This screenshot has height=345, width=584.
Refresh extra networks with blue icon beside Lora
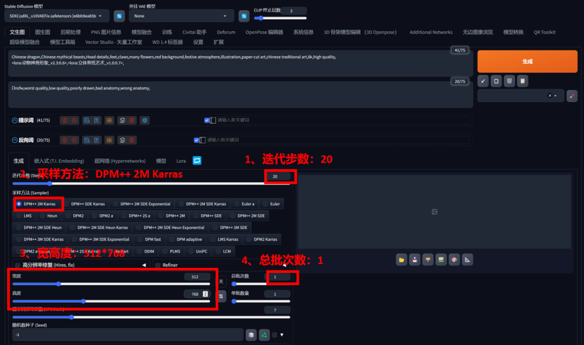197,161
